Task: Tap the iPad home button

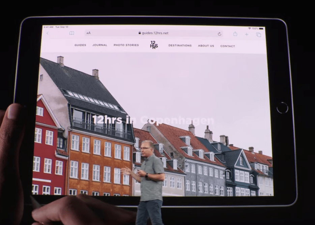Action: (282, 107)
